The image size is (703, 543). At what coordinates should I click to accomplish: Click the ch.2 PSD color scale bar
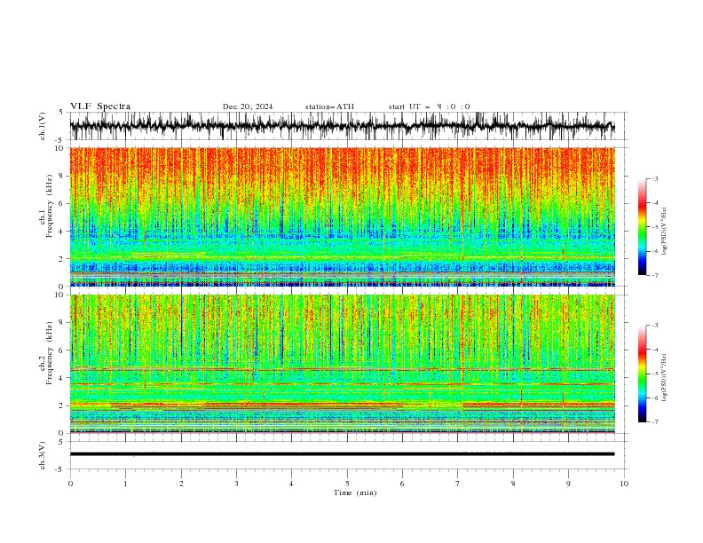pos(642,374)
